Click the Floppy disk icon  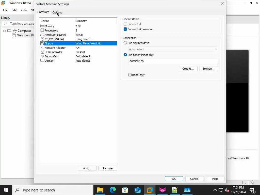[42, 43]
